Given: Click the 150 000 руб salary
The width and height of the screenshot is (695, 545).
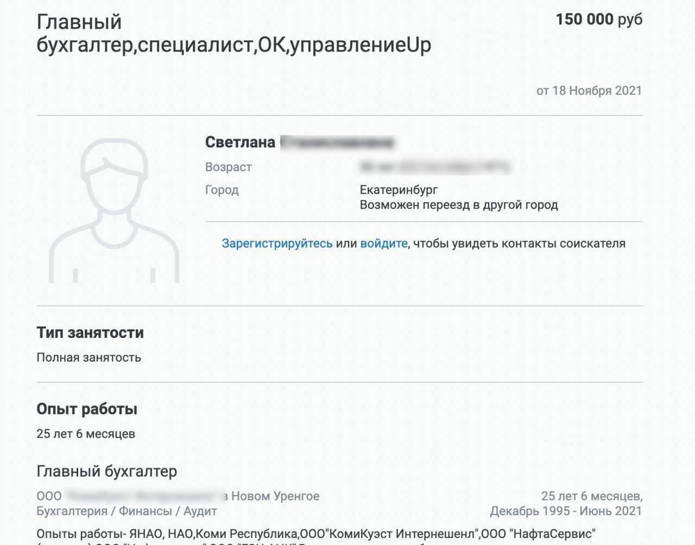Looking at the screenshot, I should click(598, 20).
